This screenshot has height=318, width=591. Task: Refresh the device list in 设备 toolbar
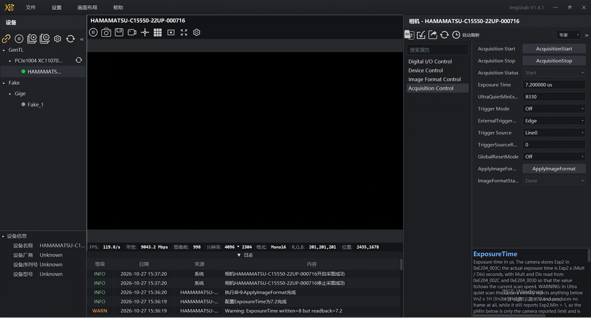[x=70, y=39]
